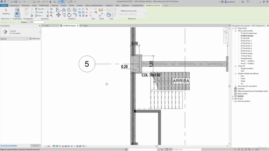Select the Rotate tool in ribbon
Screen dimensions: 269x151
(69, 15)
